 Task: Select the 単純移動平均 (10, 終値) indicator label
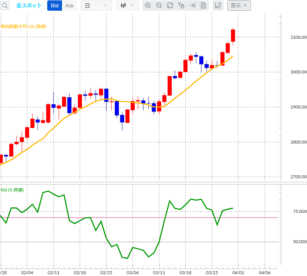24,27
